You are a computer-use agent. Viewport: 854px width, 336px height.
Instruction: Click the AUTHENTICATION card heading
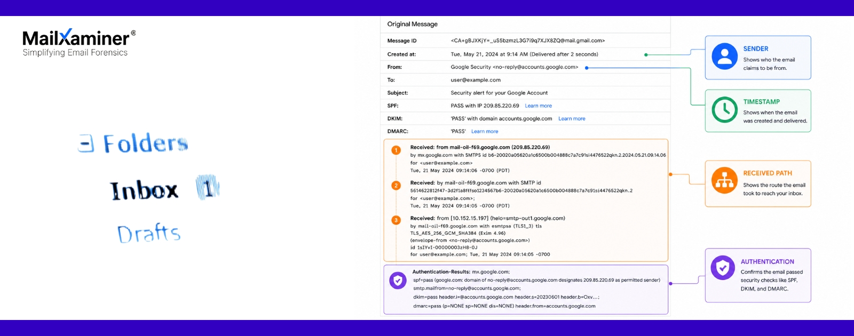(x=767, y=262)
